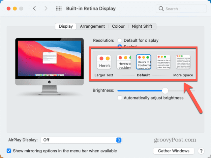Click the Brightness slider handle
The width and height of the screenshot is (211, 158).
(x=165, y=91)
